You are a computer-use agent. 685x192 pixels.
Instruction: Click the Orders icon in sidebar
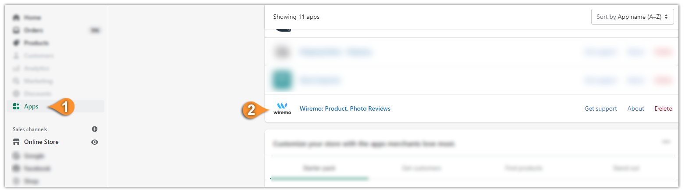point(16,30)
